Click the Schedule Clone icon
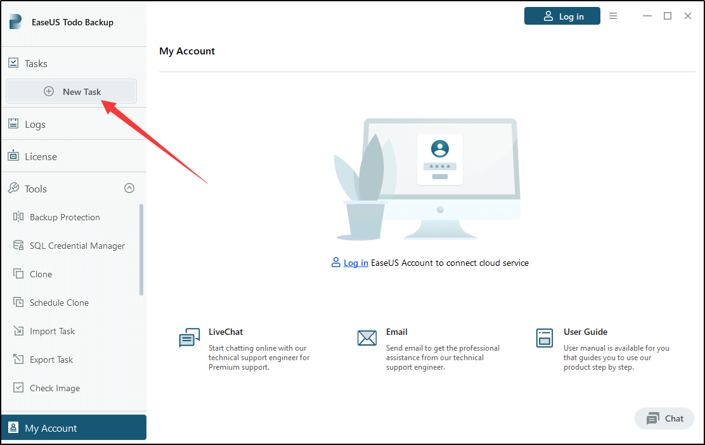The image size is (705, 445). [x=18, y=302]
